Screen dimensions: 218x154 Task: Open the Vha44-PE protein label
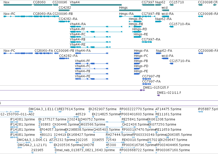(83, 77)
